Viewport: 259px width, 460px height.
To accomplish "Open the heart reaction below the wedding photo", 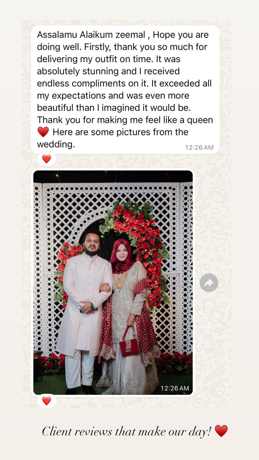I will 47,401.
